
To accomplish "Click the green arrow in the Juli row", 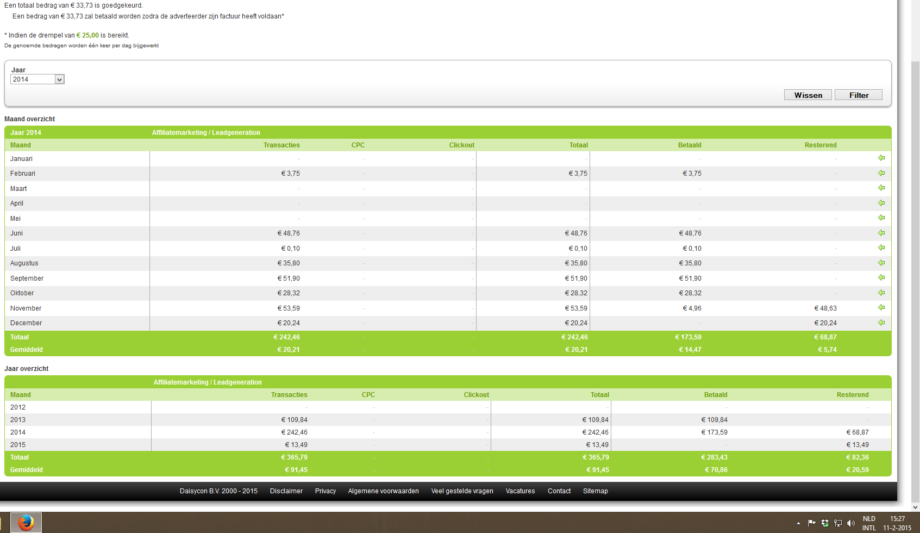I will pyautogui.click(x=881, y=247).
